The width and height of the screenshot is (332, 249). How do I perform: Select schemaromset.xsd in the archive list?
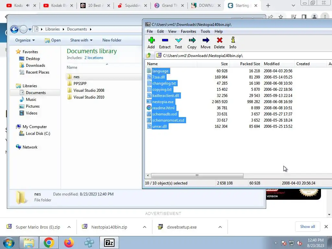[168, 120]
